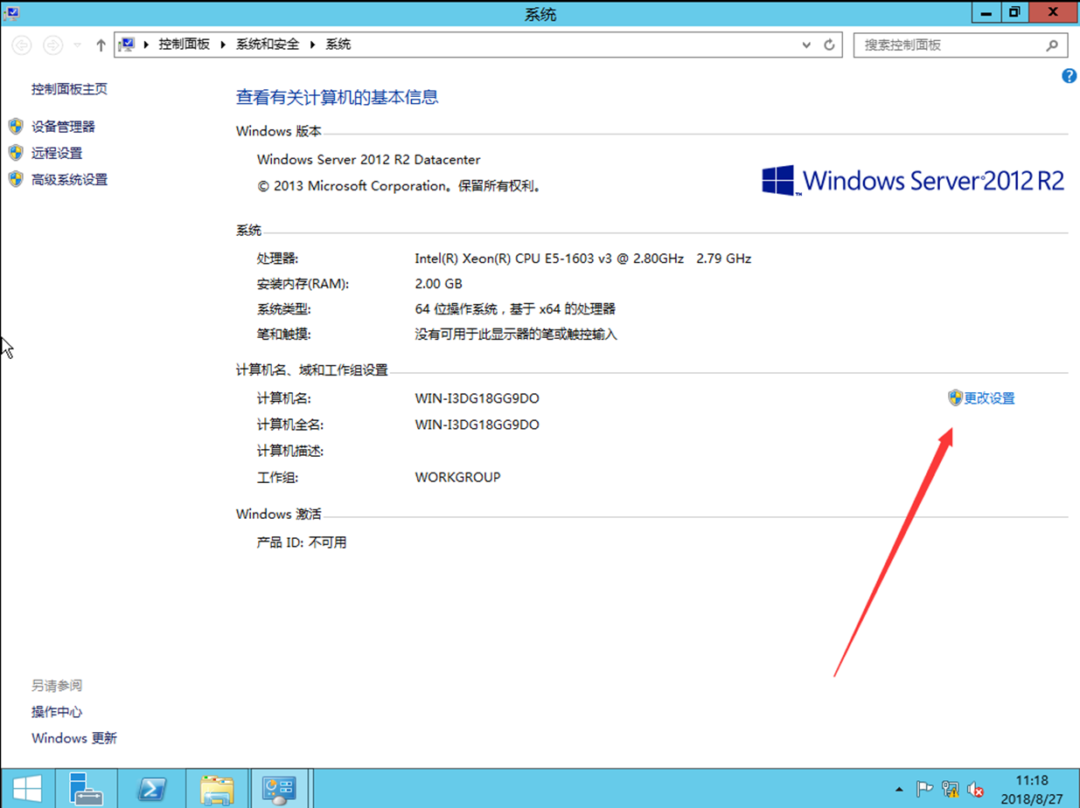Go back using the back arrow
Screen dimensions: 1080x808
pos(22,45)
